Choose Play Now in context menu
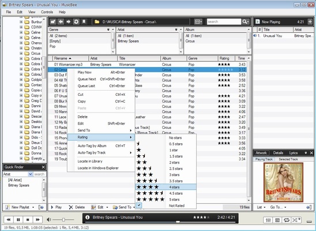This screenshot has width=316, height=231. [101, 72]
